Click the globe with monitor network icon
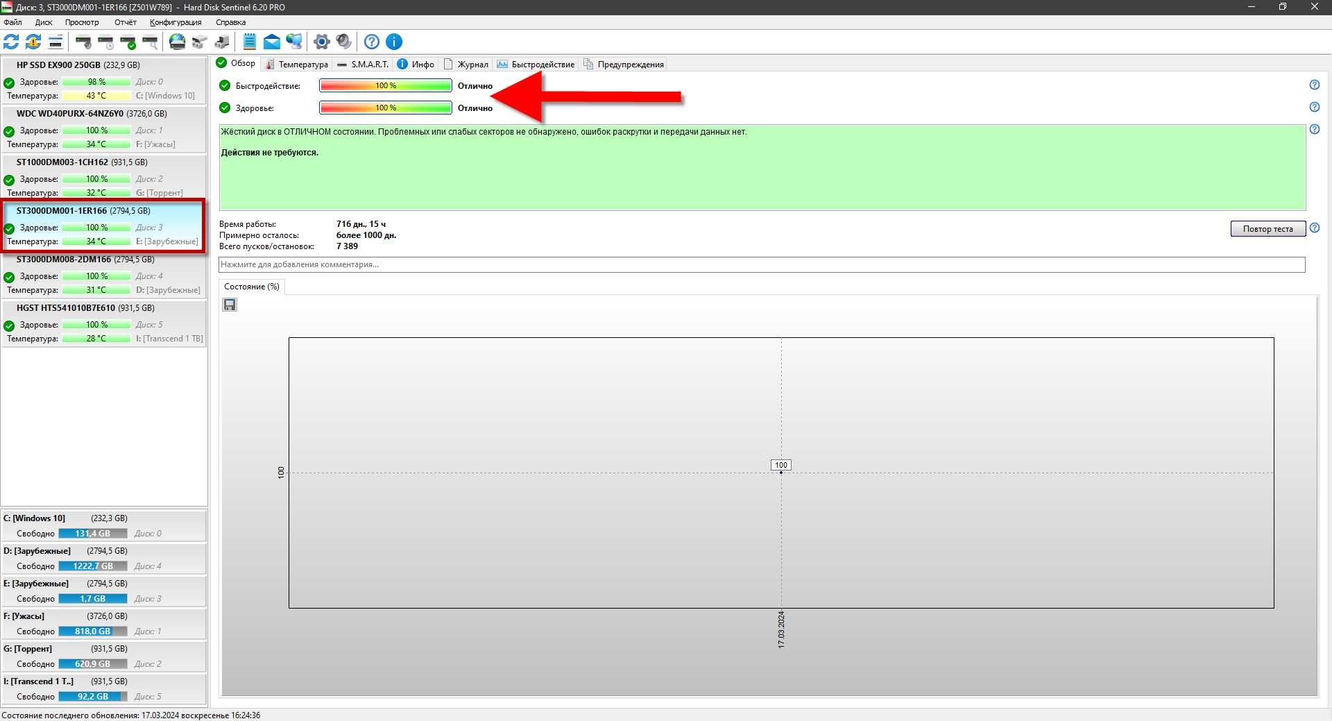This screenshot has width=1332, height=721. coord(294,42)
